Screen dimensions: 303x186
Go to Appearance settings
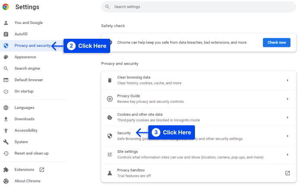point(25,57)
